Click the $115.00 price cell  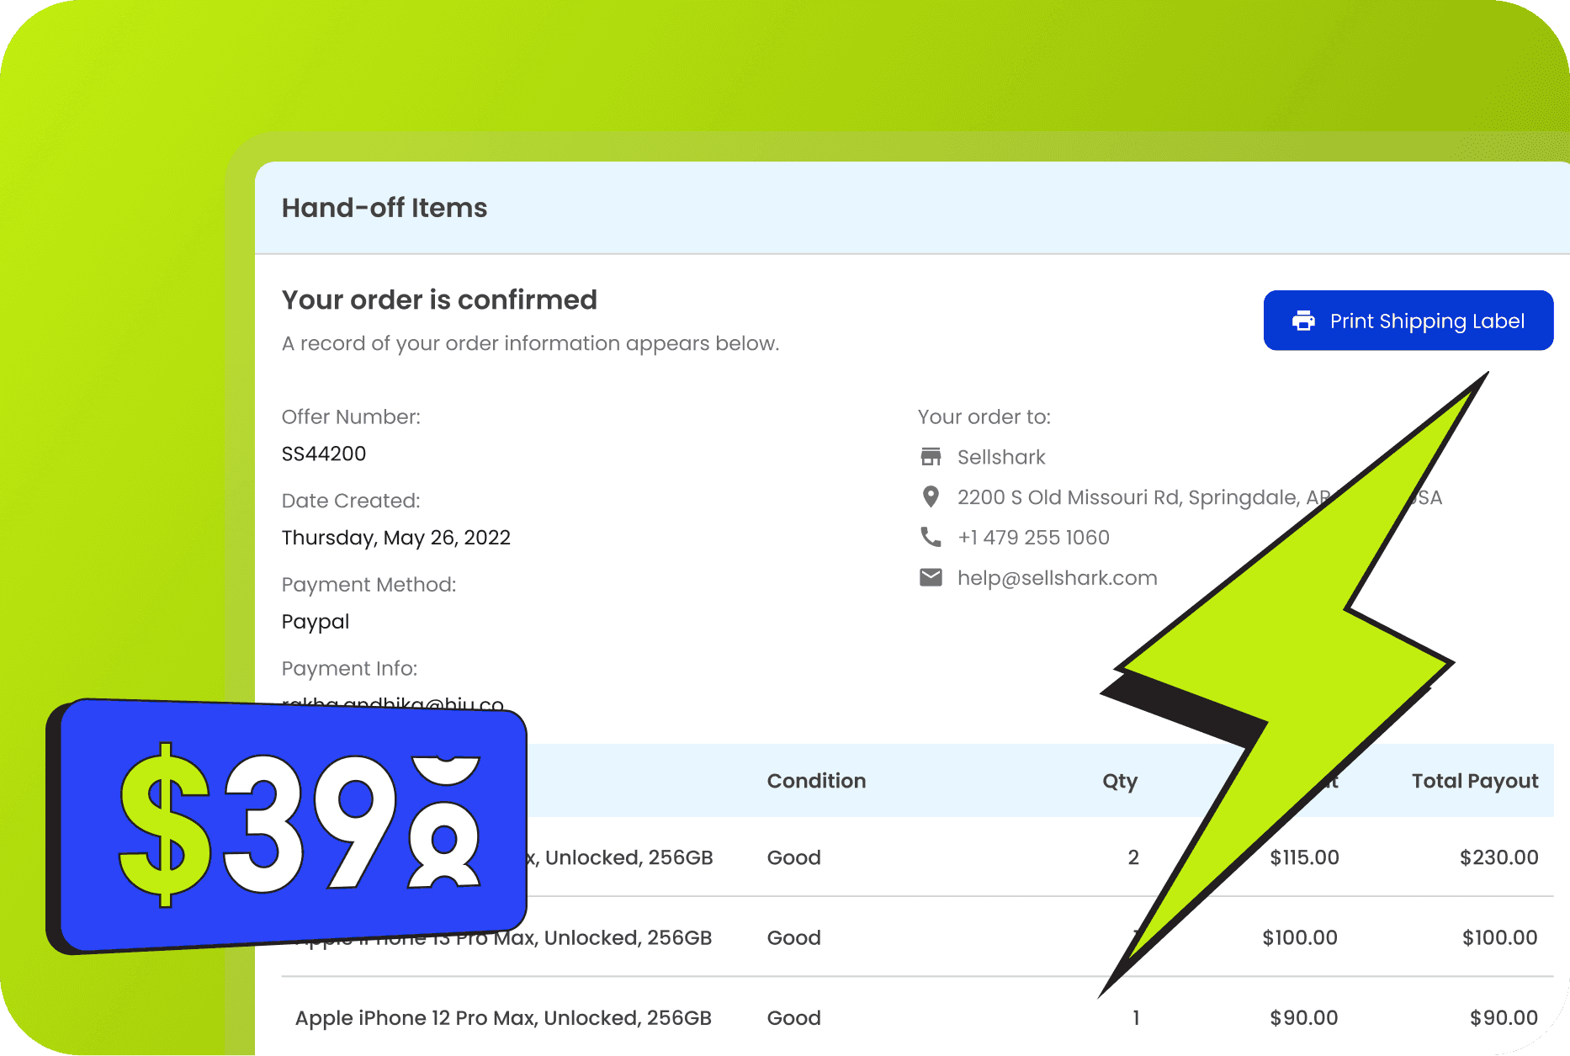(1304, 857)
